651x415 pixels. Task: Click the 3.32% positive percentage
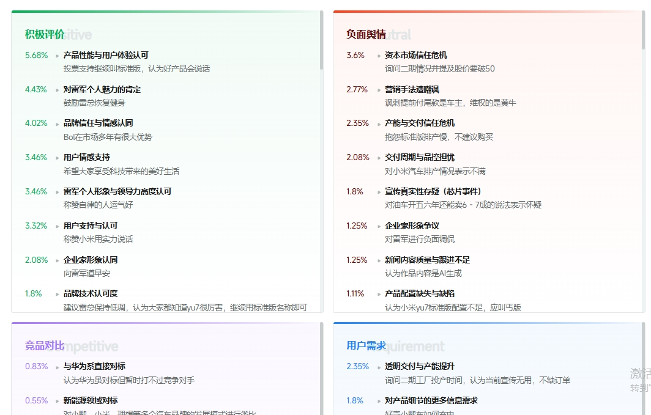pos(36,226)
